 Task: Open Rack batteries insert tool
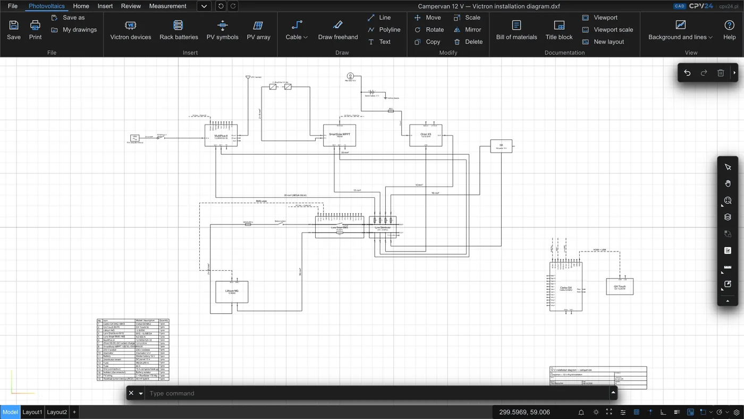[x=179, y=30]
